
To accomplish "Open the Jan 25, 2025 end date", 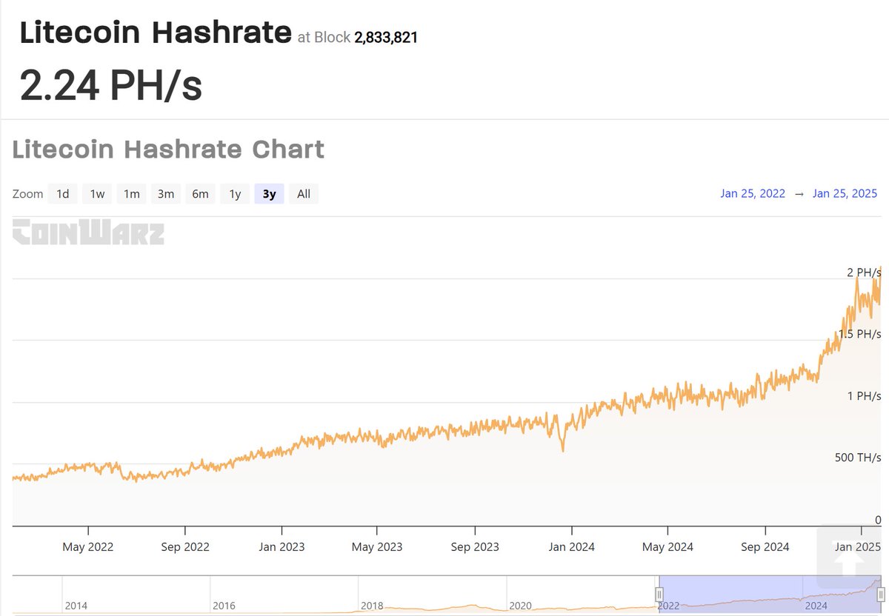I will tap(845, 193).
